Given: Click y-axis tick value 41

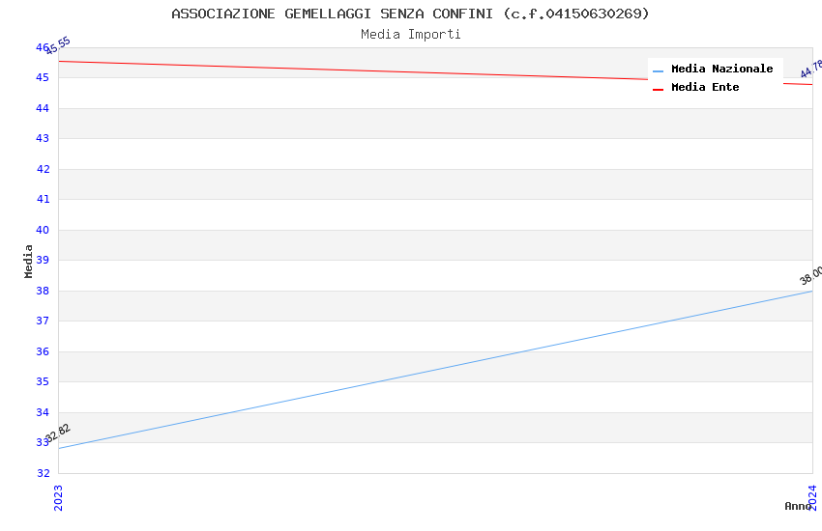Looking at the screenshot, I should click(43, 199).
